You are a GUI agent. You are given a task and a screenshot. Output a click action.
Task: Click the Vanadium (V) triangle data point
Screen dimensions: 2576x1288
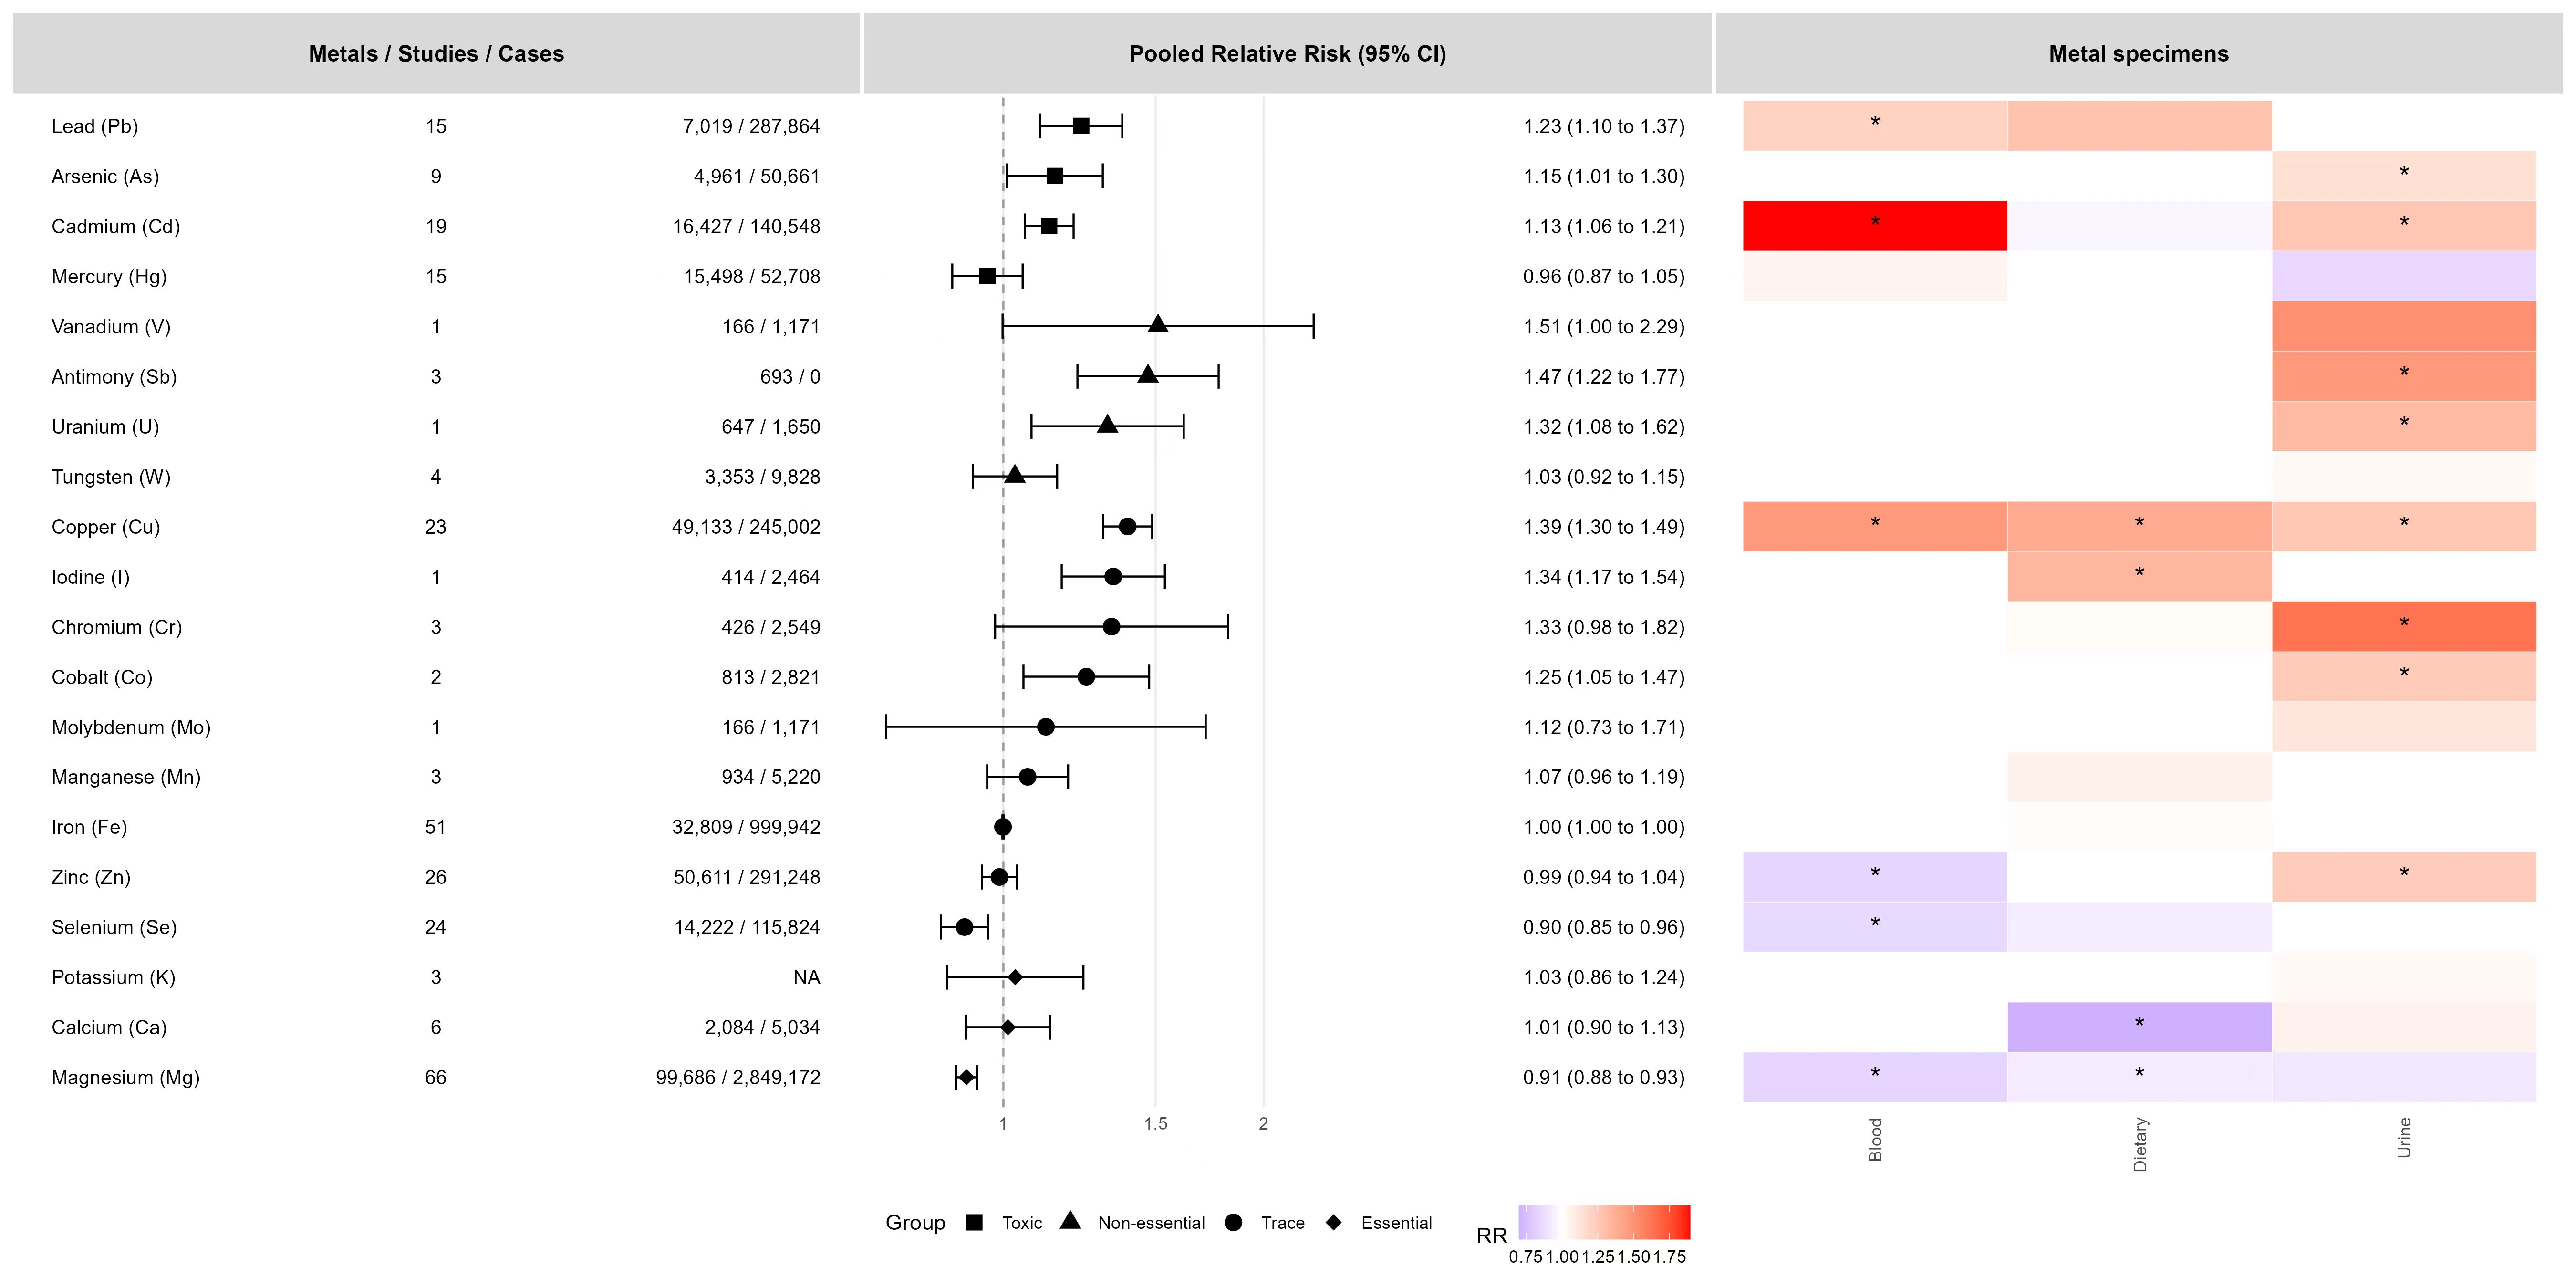click(1158, 325)
